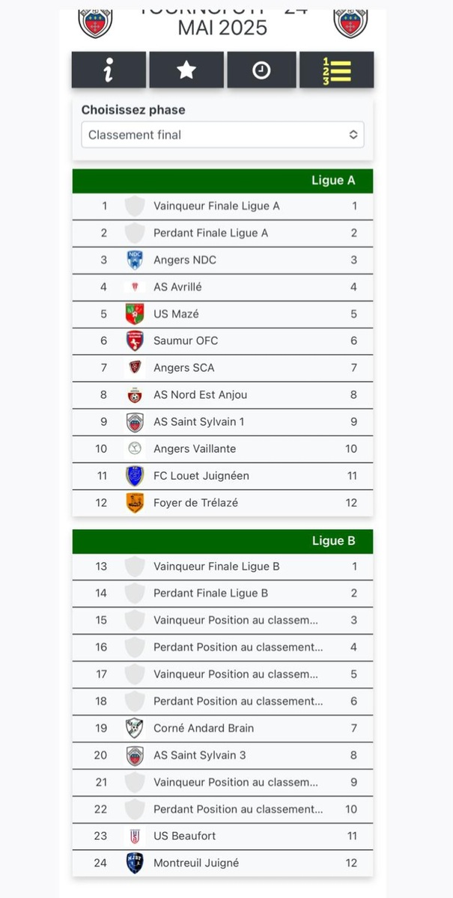Viewport: 453px width, 898px height.
Task: Click the AS Saint Sylvain 3 logo
Action: 135,755
